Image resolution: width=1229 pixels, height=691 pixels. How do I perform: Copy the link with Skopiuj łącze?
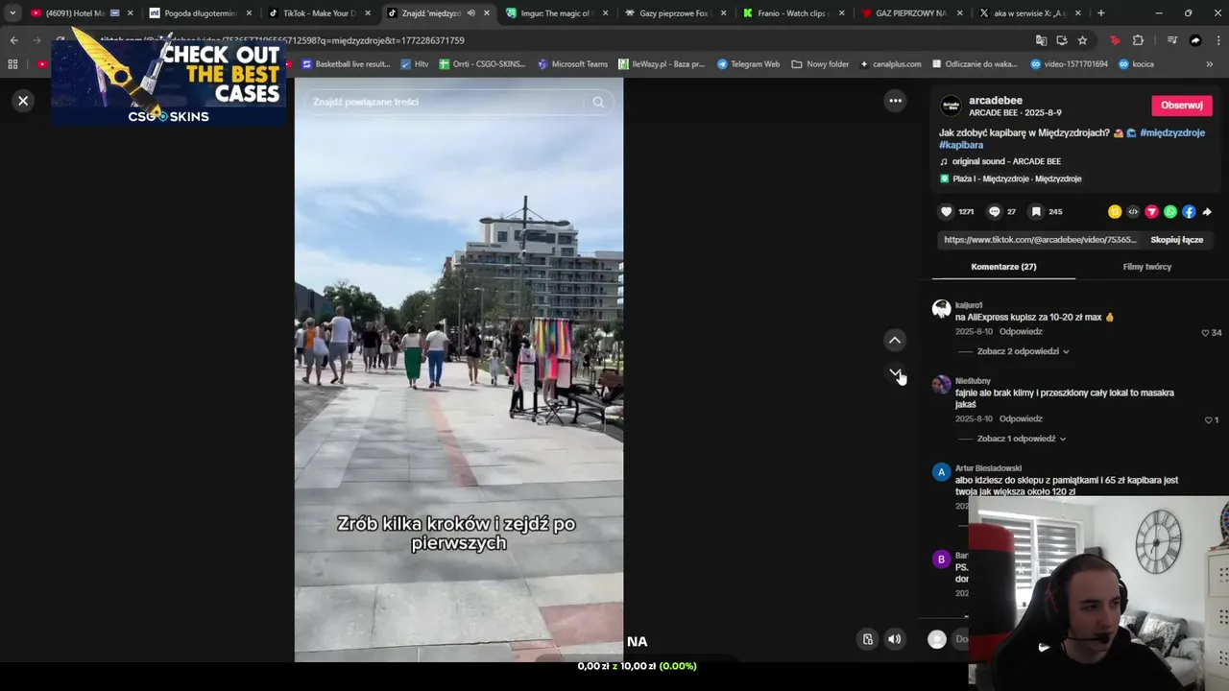tap(1176, 240)
